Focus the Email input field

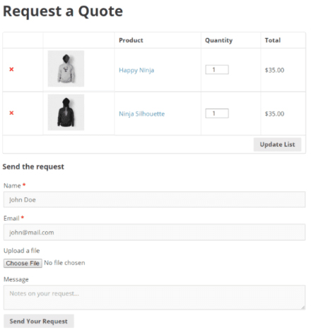[x=154, y=232]
